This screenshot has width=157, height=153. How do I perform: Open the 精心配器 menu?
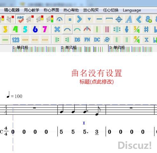click(x=12, y=10)
